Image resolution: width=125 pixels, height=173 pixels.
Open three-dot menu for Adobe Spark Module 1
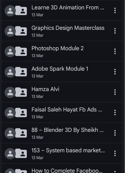[x=115, y=72]
